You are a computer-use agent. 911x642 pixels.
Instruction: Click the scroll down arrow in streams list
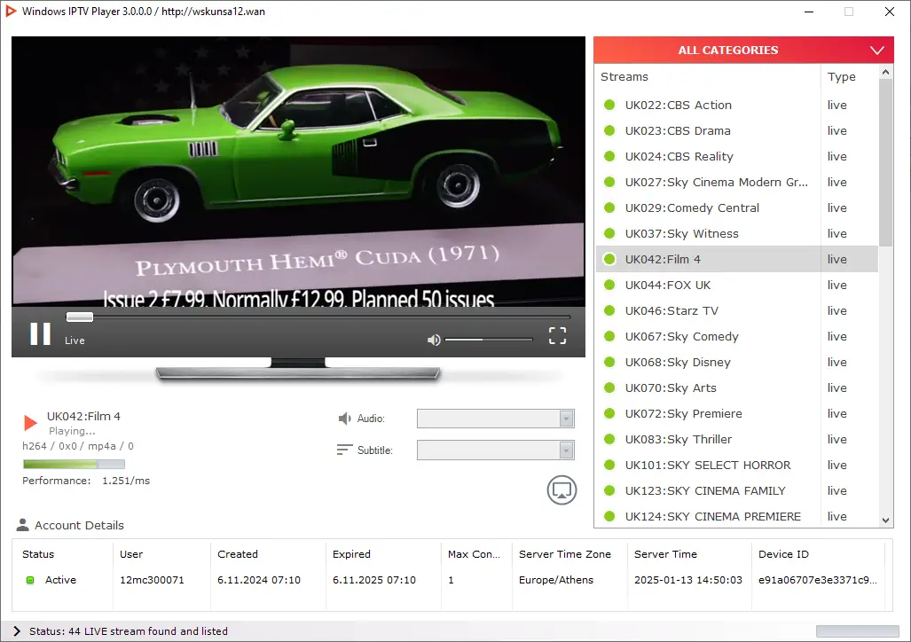tap(885, 521)
